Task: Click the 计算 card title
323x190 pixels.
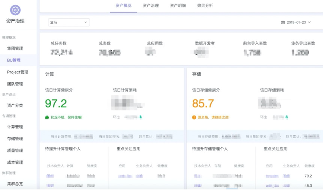Action: point(49,74)
